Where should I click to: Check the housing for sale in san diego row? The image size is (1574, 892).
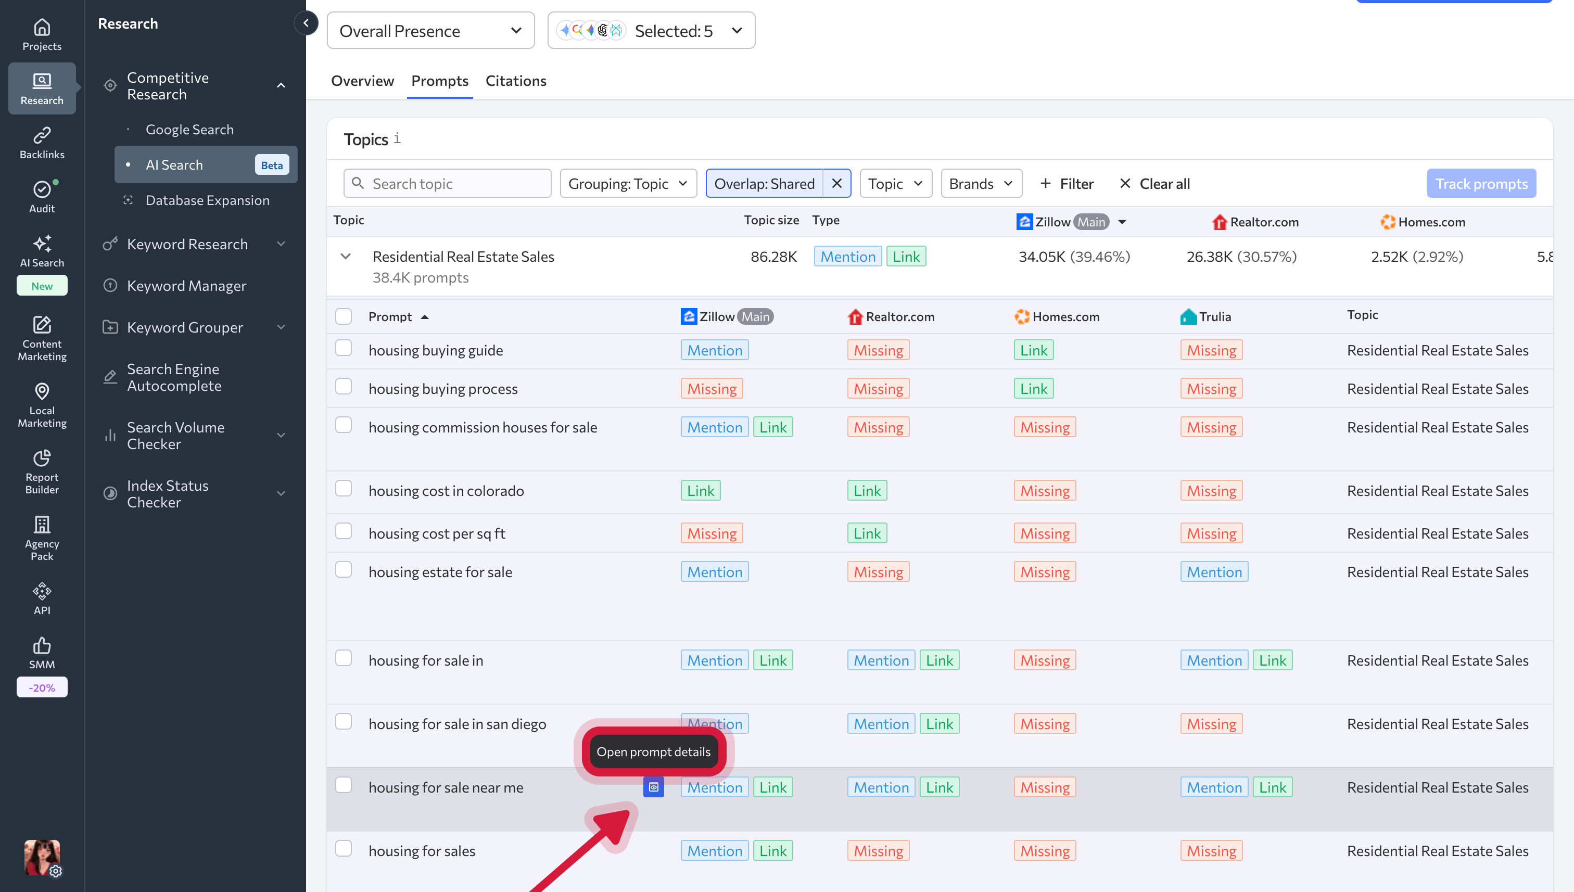[344, 722]
